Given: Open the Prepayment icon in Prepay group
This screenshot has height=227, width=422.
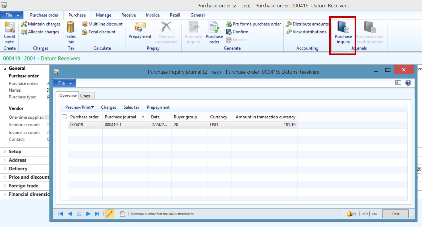Looking at the screenshot, I should click(x=140, y=32).
